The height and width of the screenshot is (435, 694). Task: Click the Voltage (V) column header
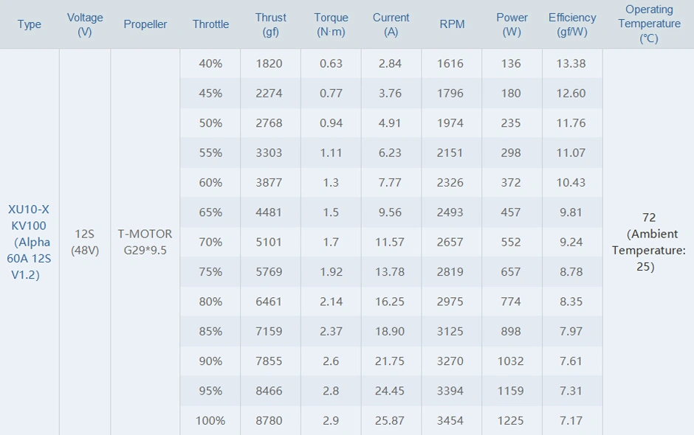[x=85, y=24]
